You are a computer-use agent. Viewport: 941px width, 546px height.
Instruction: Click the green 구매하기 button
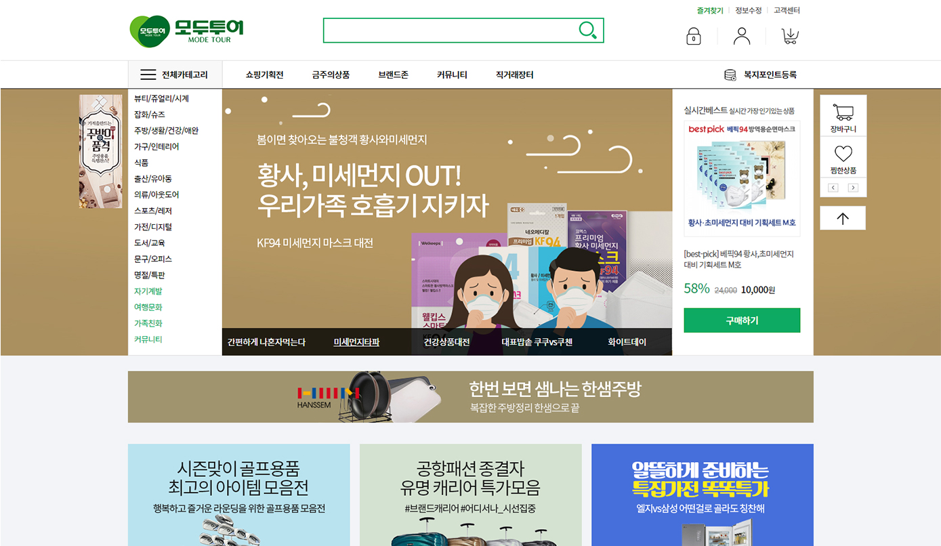tap(742, 320)
